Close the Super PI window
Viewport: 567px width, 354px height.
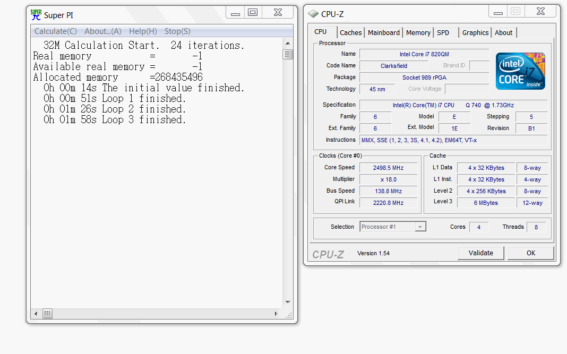tap(278, 13)
